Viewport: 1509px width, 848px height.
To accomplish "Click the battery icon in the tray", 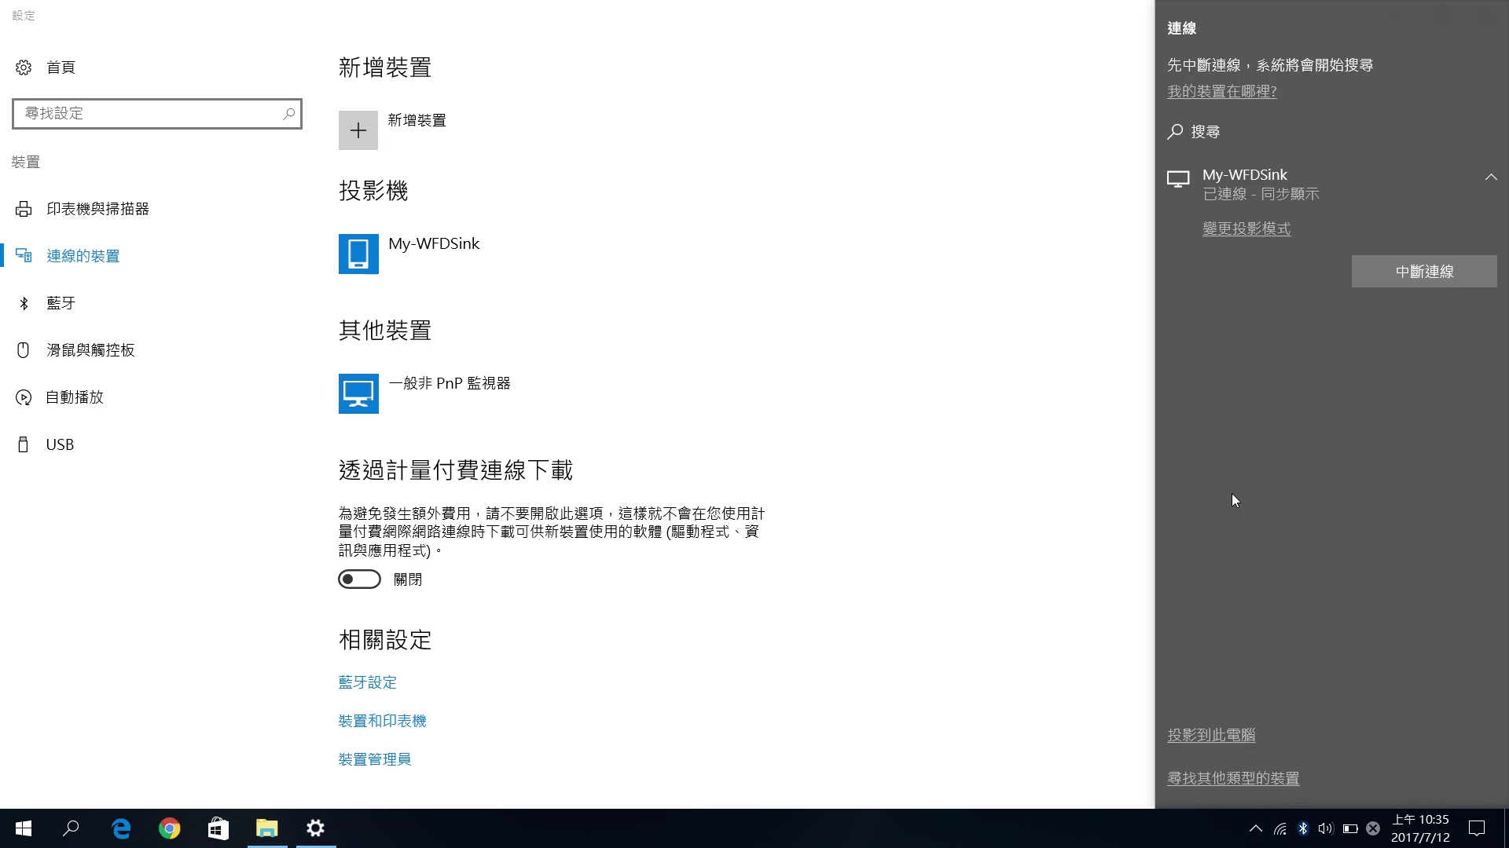I will tap(1350, 828).
